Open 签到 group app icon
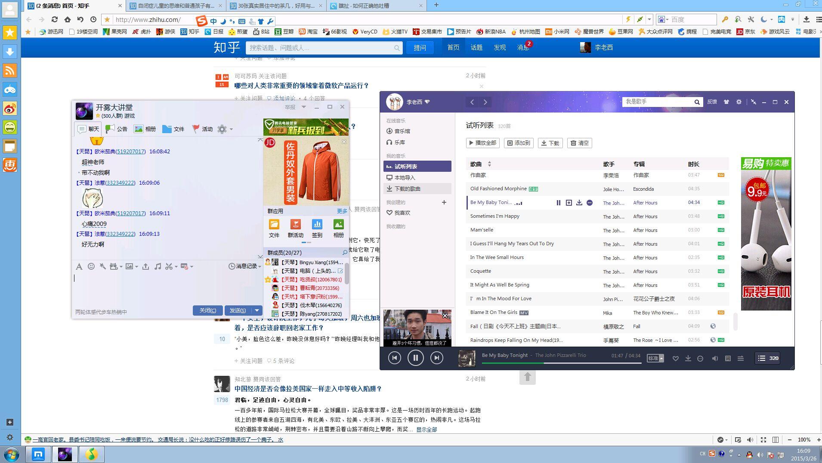The height and width of the screenshot is (463, 822). tap(317, 228)
